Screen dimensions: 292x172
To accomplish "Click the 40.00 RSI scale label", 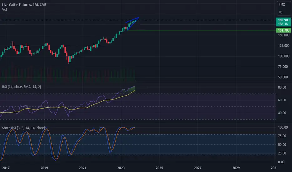I will (282, 113).
